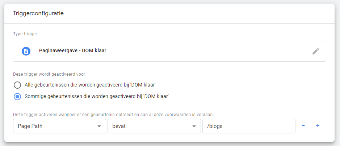Select the 'Sommige gebeurtenissen' radio button

(17, 97)
